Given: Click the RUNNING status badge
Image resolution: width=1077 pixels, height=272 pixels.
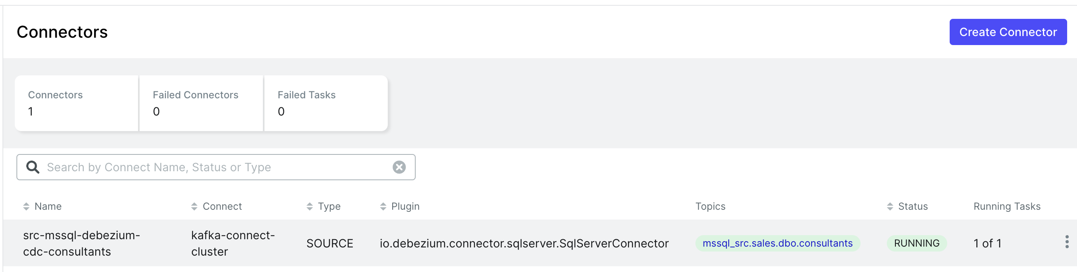Looking at the screenshot, I should (x=916, y=243).
